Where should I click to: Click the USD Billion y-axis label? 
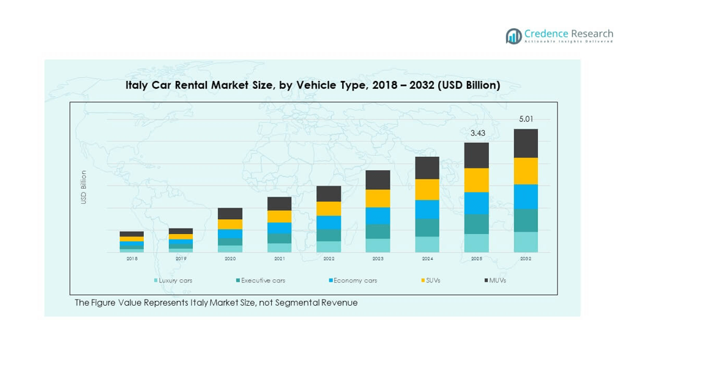pos(84,187)
